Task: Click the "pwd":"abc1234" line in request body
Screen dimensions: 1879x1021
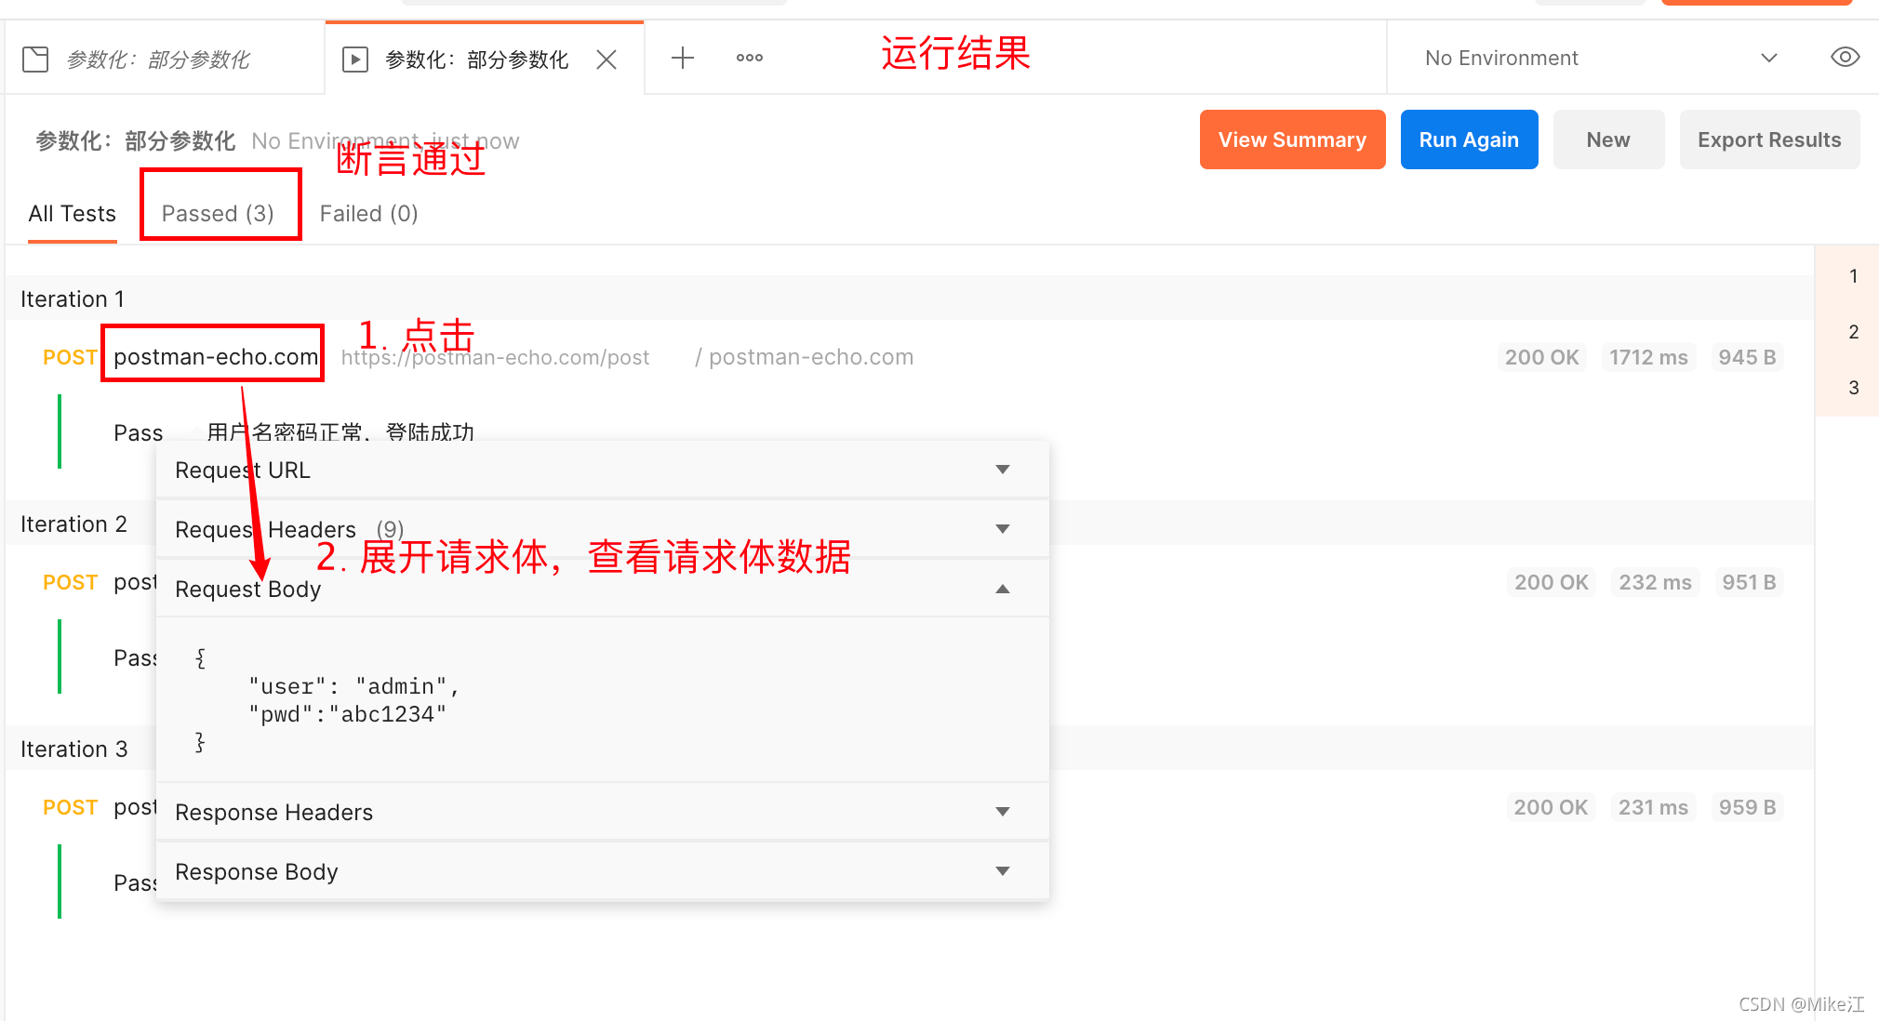Action: (347, 714)
